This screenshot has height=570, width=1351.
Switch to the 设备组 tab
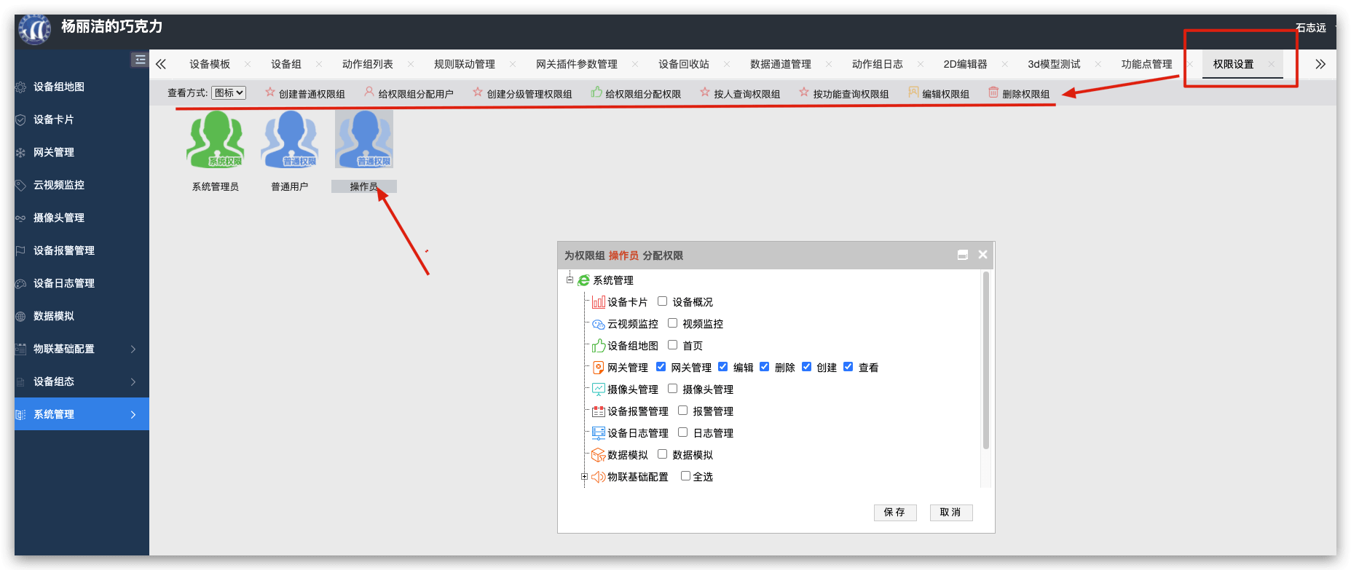click(x=286, y=64)
